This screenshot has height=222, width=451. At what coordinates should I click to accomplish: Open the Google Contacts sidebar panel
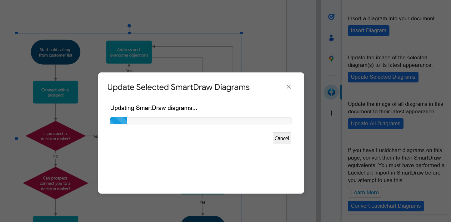click(331, 37)
